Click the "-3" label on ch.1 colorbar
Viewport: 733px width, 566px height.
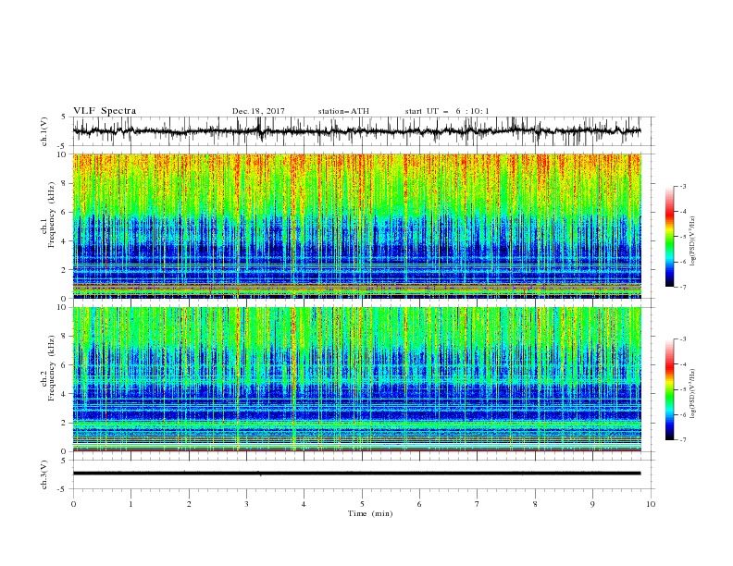pyautogui.click(x=683, y=186)
